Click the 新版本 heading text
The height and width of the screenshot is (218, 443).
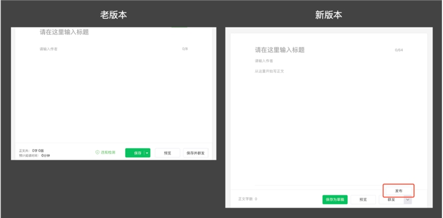[x=328, y=15]
